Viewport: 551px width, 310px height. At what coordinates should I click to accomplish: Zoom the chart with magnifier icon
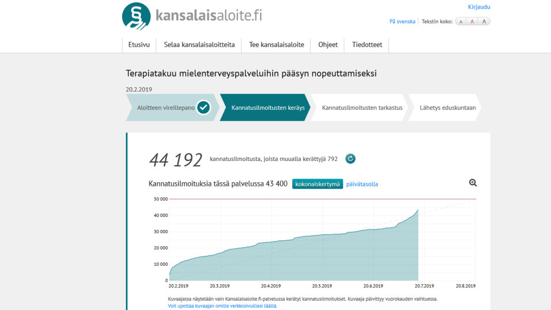click(473, 183)
